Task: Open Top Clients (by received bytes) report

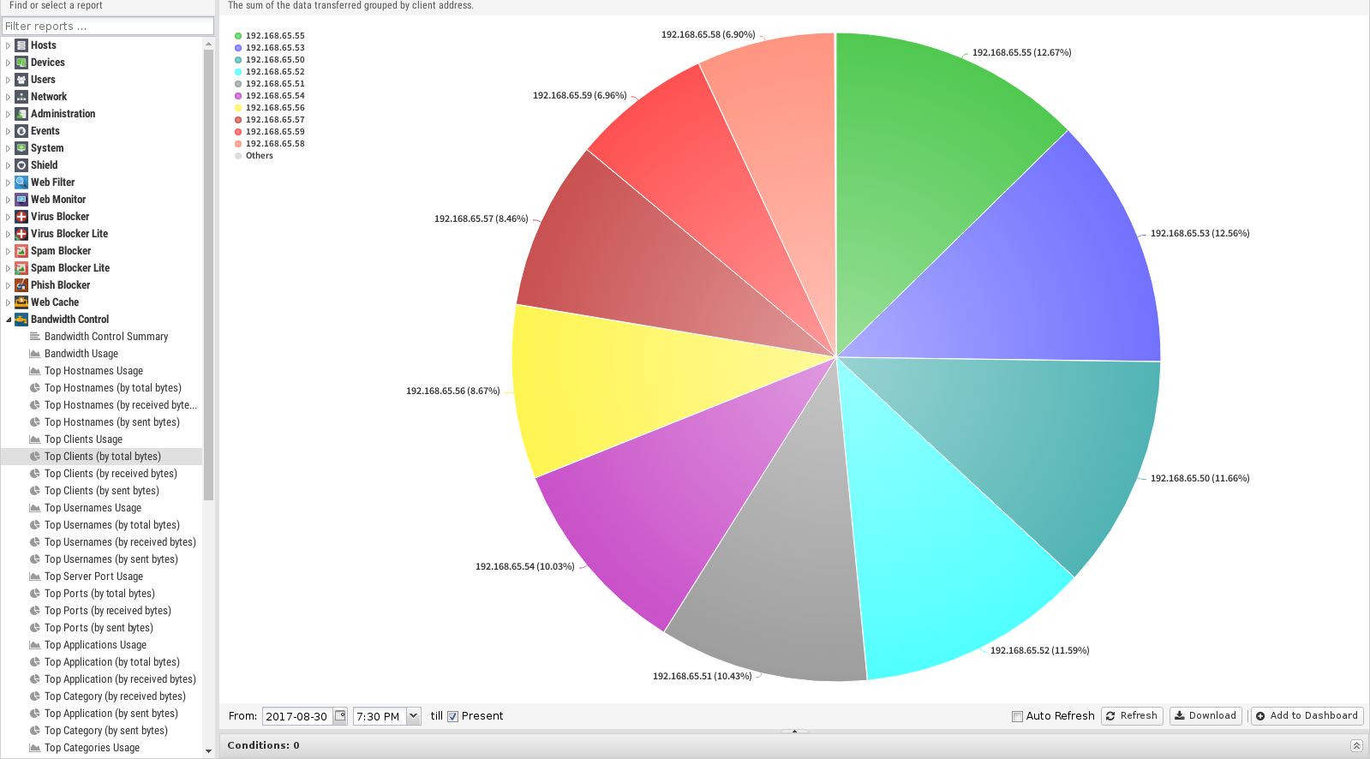Action: coord(111,474)
